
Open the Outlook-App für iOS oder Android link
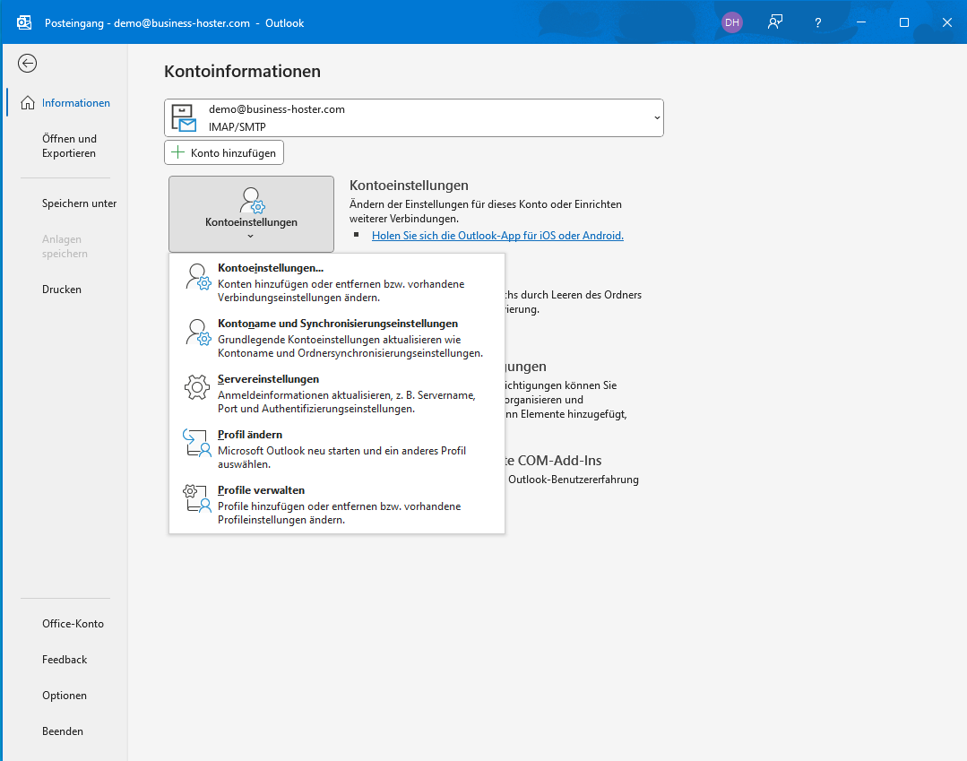click(497, 236)
